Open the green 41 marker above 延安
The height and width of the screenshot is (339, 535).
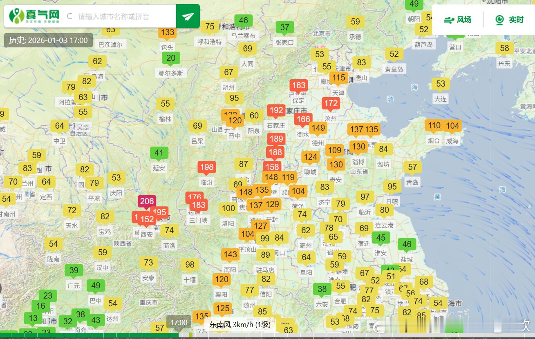(x=159, y=154)
